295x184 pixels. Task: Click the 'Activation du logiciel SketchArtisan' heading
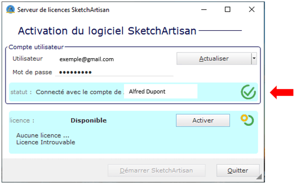pos(107,31)
